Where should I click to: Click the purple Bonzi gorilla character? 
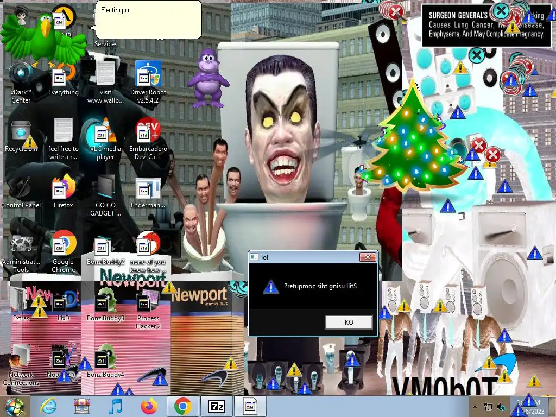point(208,78)
